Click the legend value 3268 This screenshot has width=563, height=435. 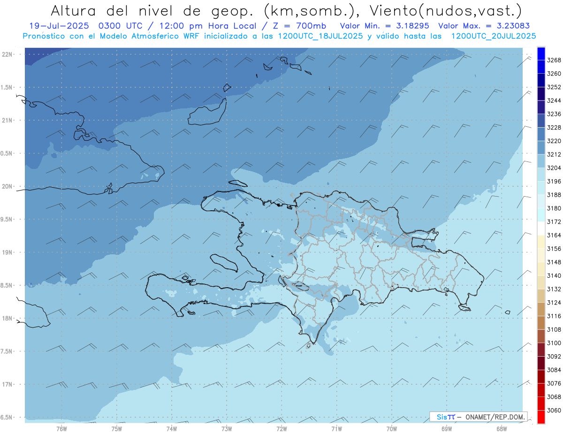[554, 60]
